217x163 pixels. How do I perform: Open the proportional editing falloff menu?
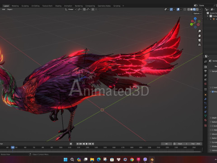96,10
